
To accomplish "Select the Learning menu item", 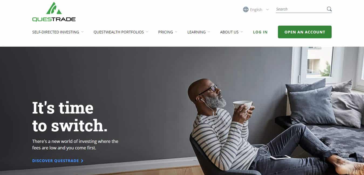I will pyautogui.click(x=196, y=32).
